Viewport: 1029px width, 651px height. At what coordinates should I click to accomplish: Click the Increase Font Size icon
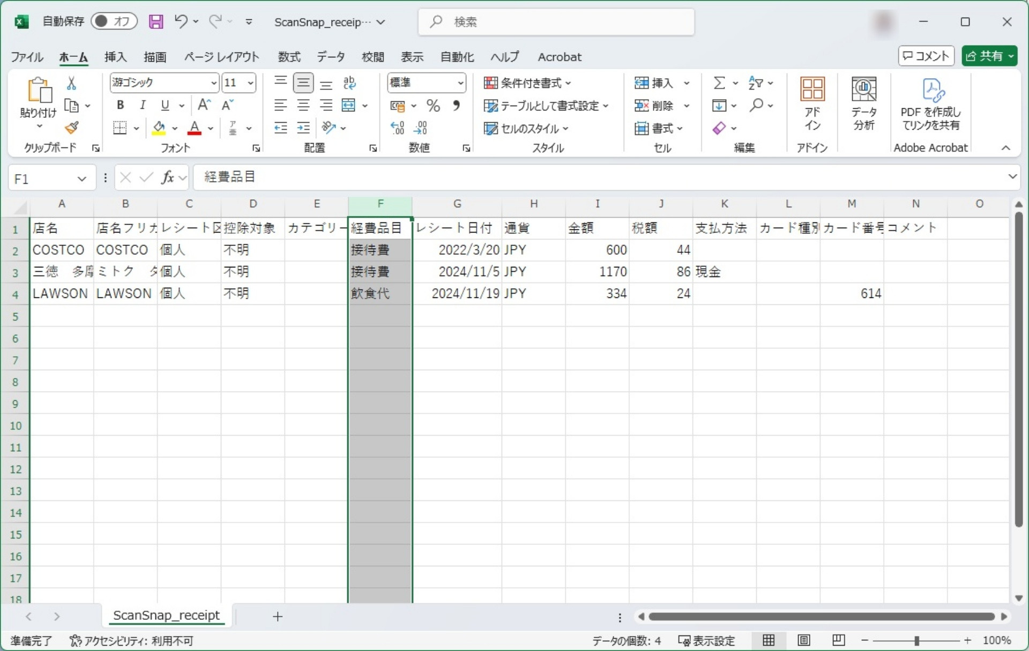pos(204,105)
